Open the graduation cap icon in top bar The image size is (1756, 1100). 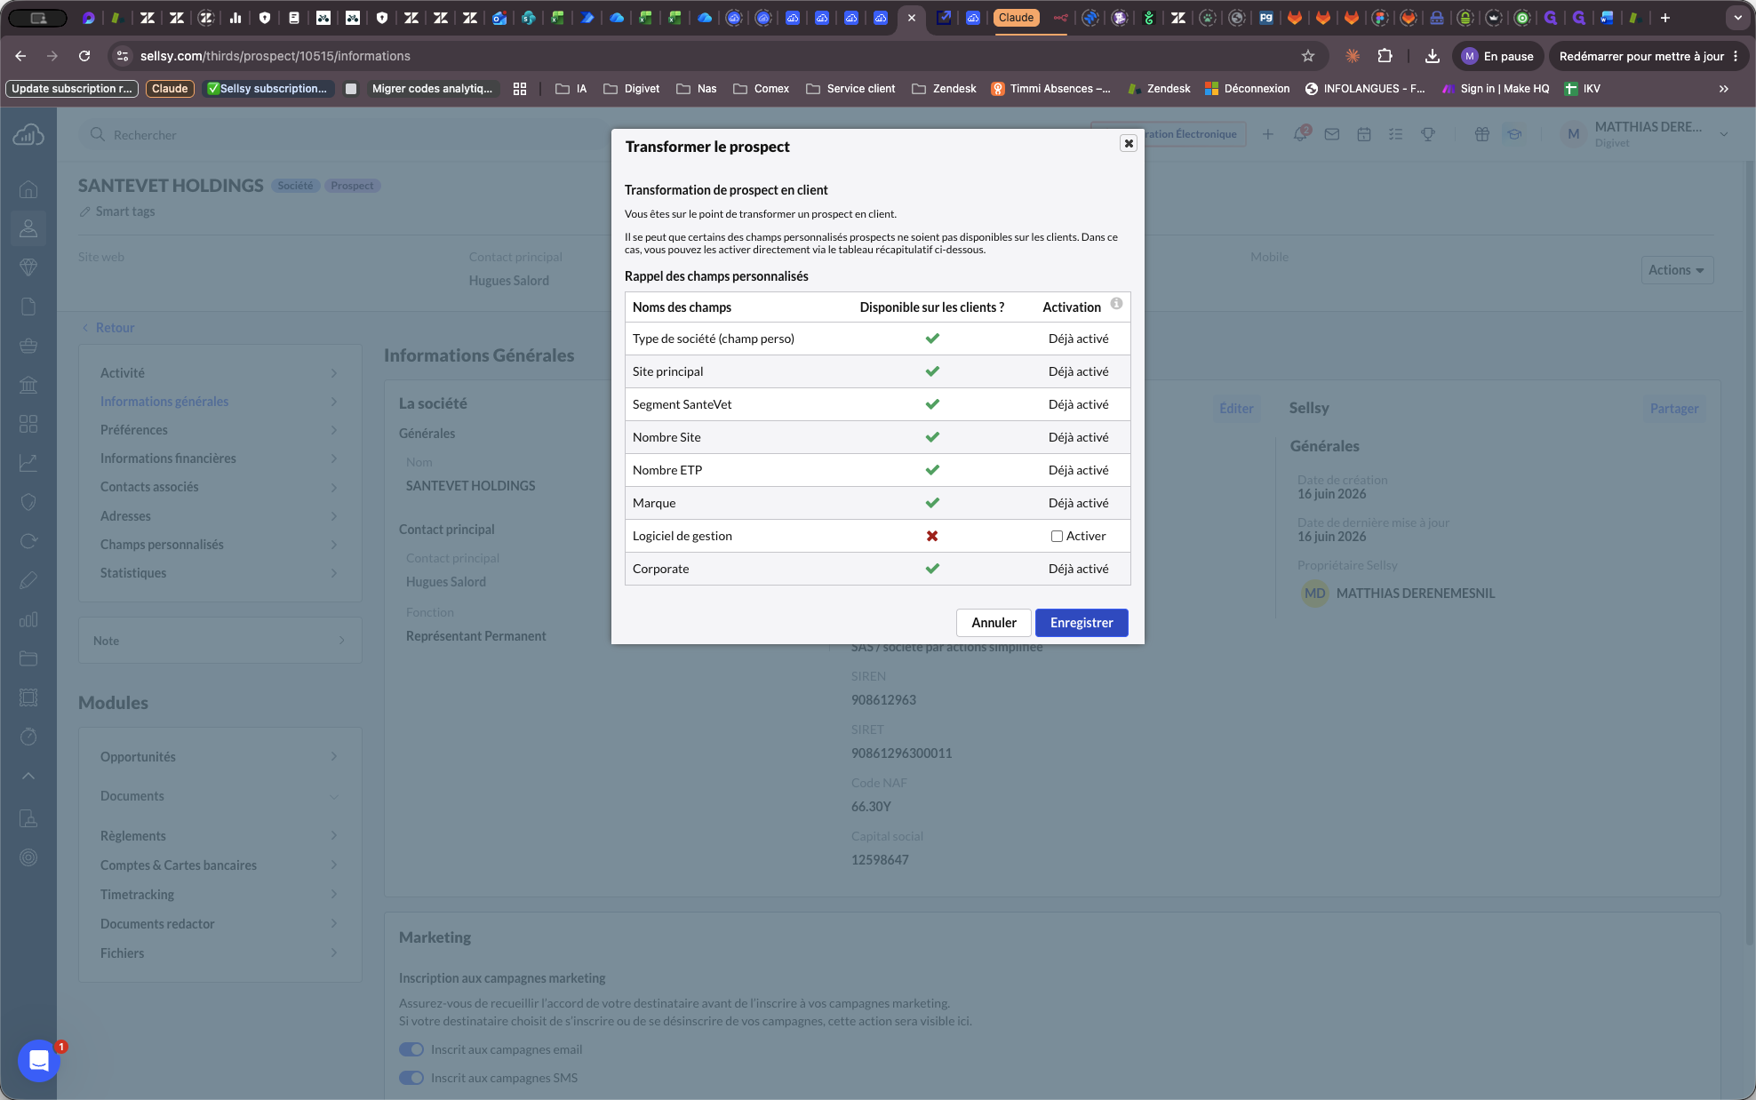[x=1514, y=134]
